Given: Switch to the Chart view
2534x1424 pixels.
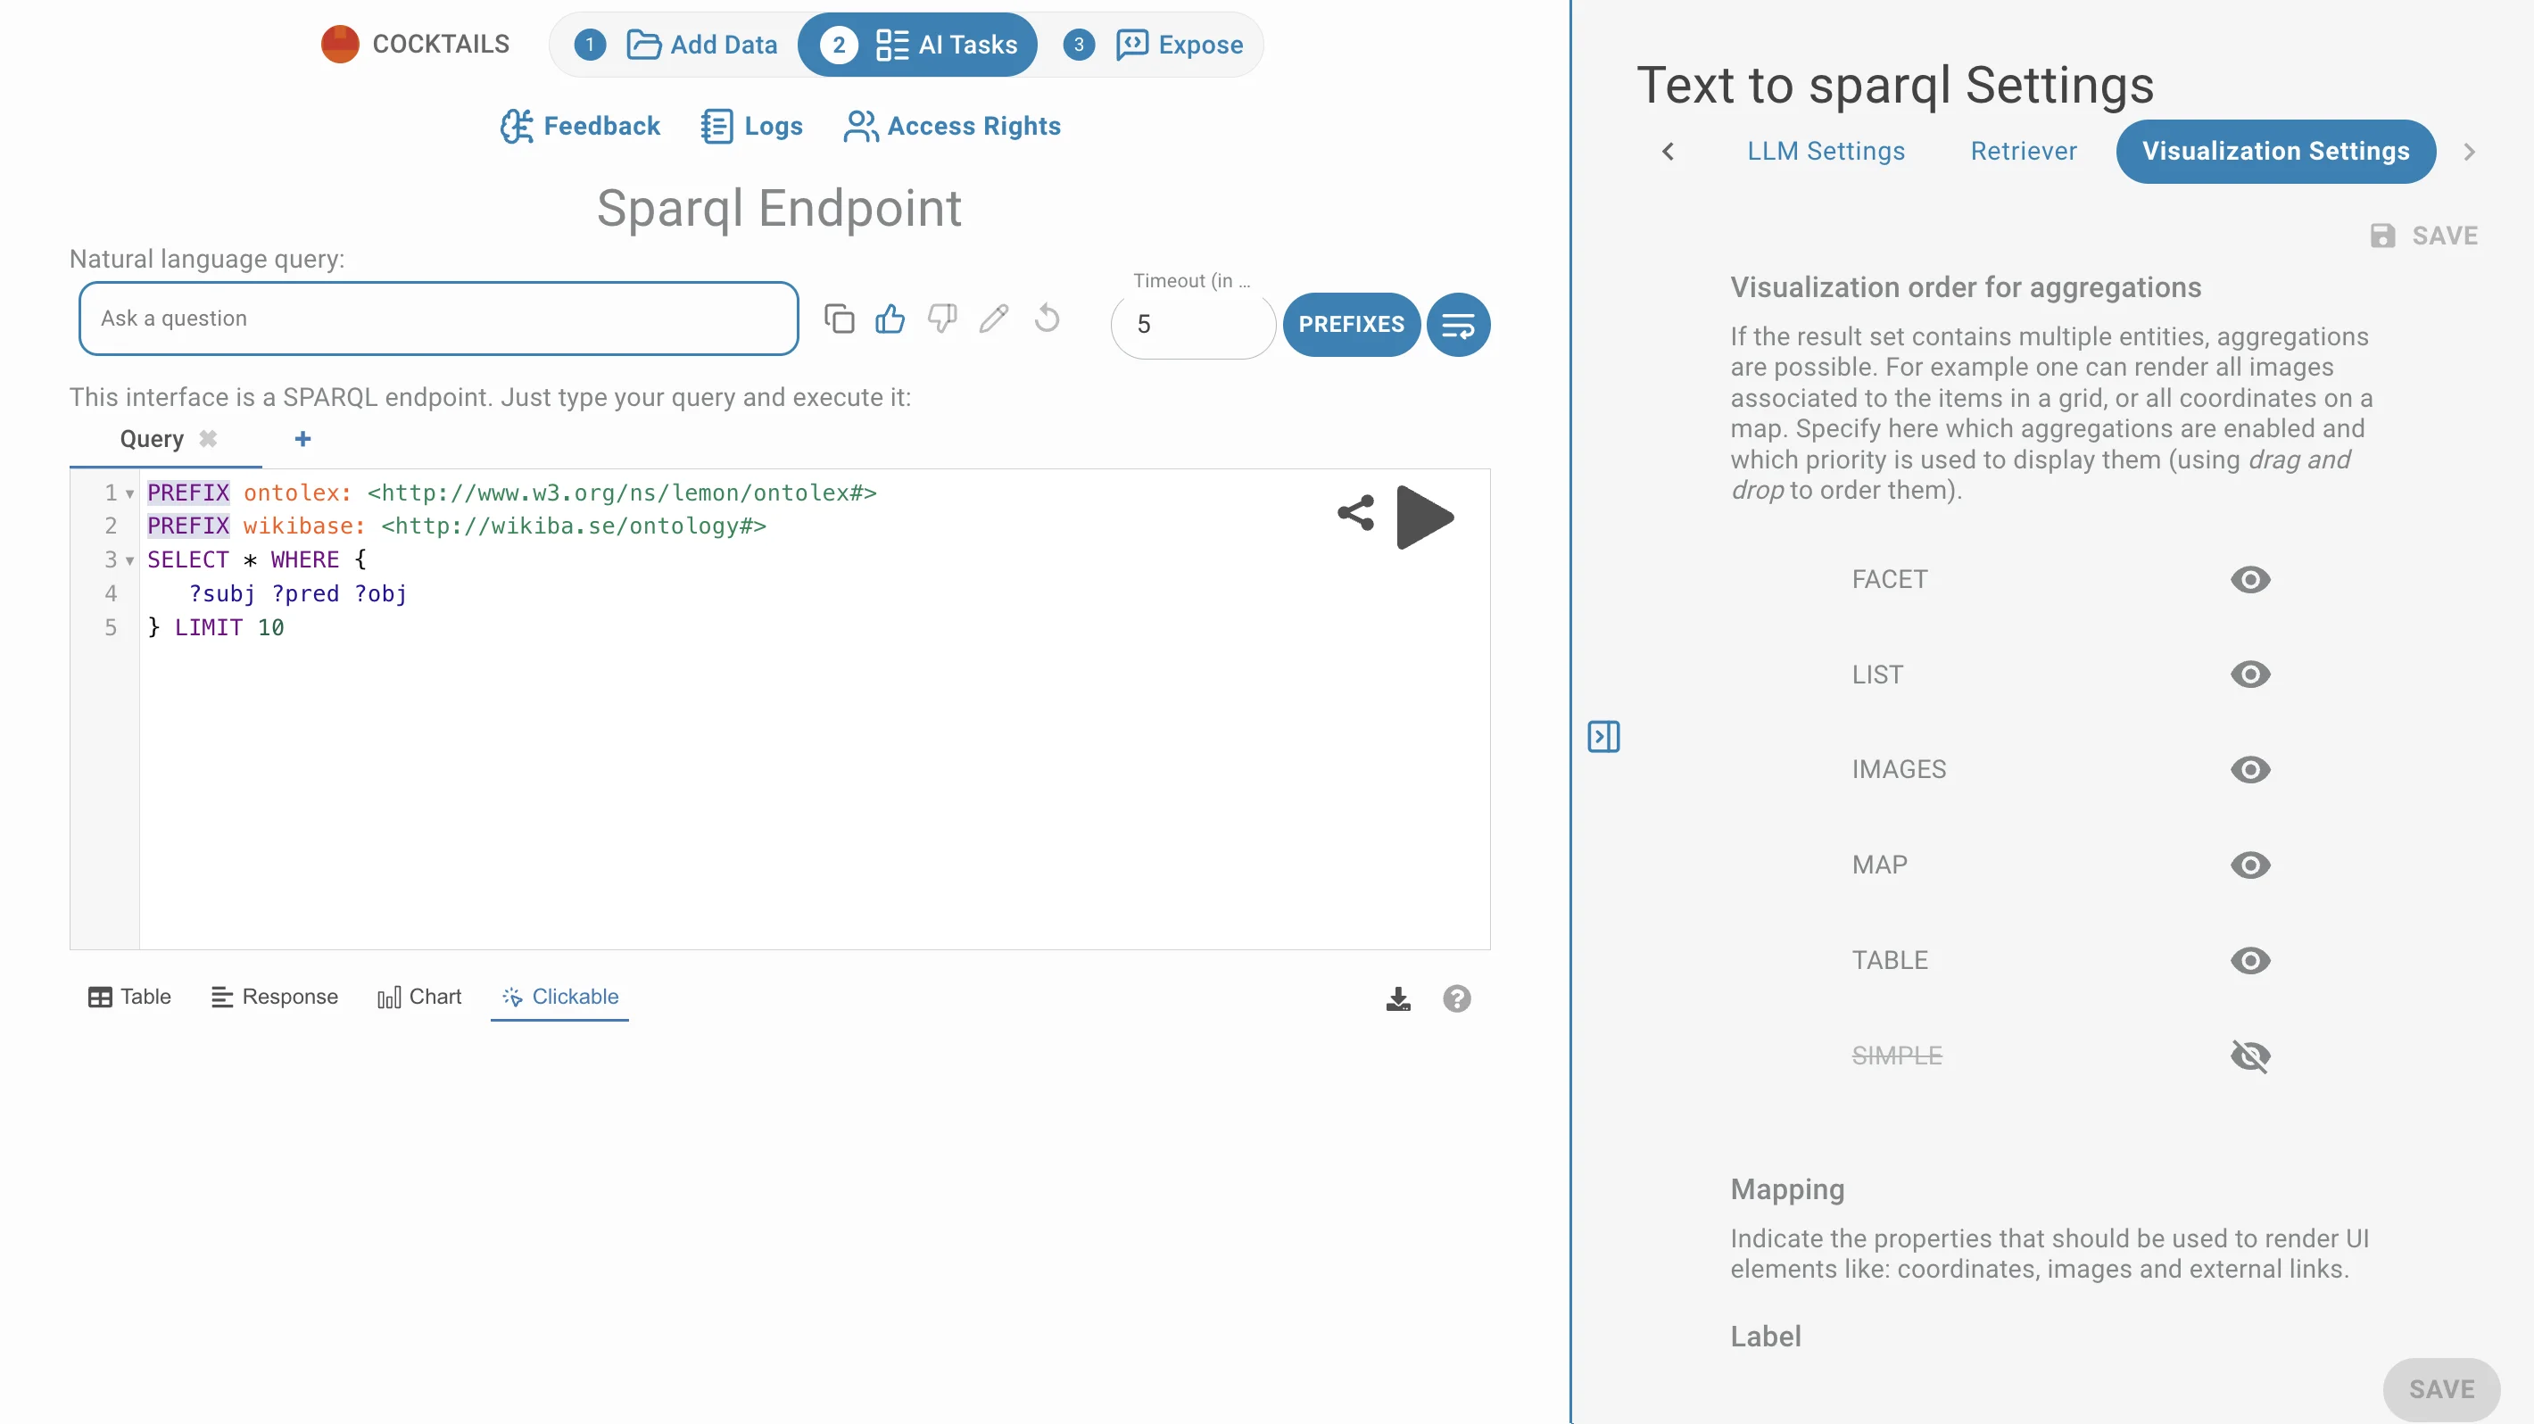Looking at the screenshot, I should 419,997.
